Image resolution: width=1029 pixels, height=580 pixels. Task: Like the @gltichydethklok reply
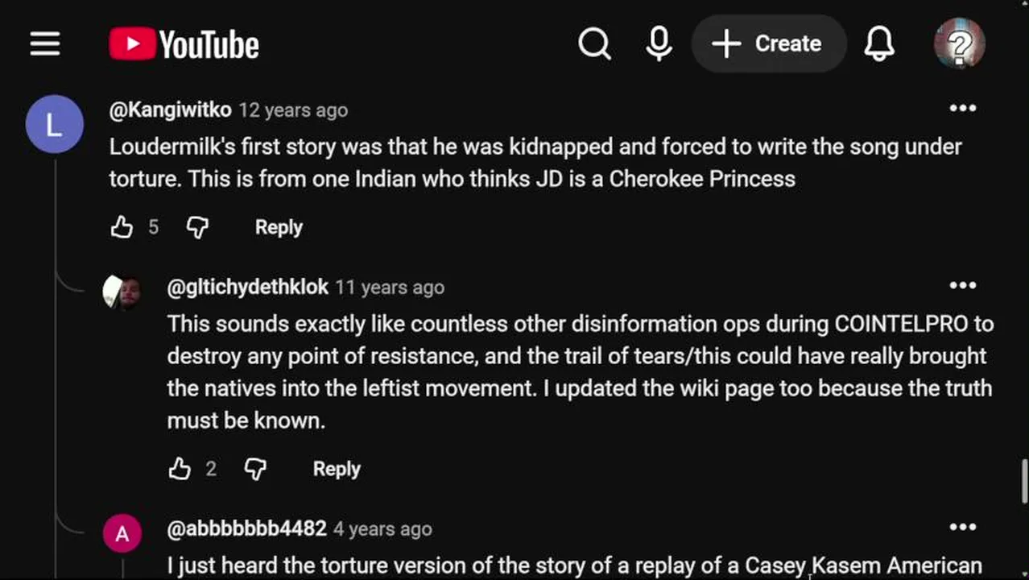180,469
